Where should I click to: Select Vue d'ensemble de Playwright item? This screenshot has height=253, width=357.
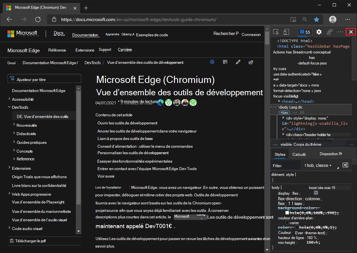(38, 202)
